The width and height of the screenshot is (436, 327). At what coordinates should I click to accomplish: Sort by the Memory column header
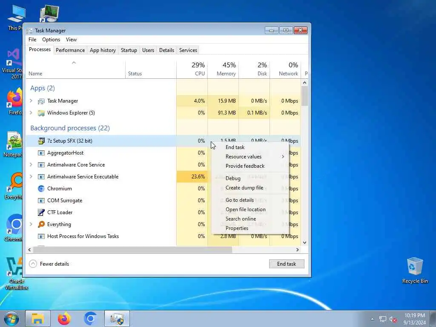coord(223,69)
